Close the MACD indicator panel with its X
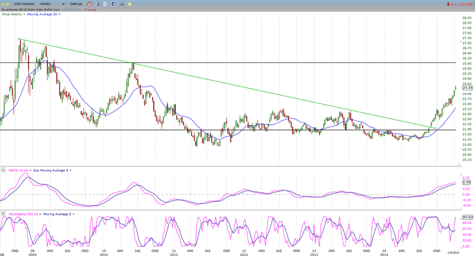The image size is (475, 256). point(3,170)
